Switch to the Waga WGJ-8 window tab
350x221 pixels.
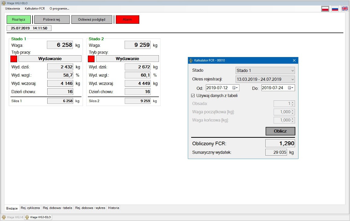point(13,217)
